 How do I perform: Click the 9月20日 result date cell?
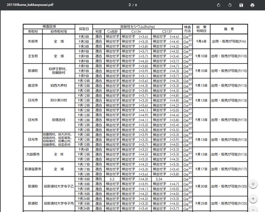click(201, 186)
